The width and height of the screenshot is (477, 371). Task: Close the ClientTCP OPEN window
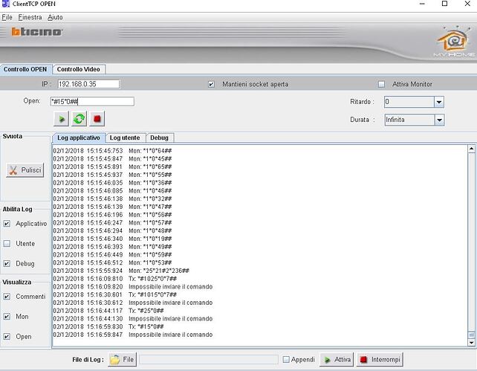click(x=467, y=4)
